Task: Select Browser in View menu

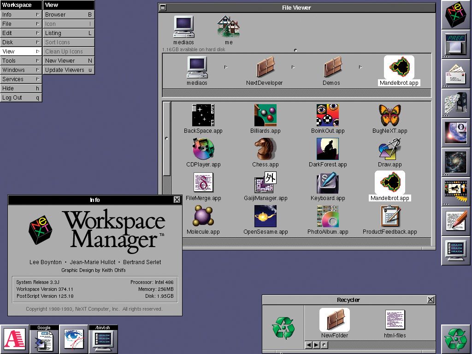Action: [x=69, y=14]
